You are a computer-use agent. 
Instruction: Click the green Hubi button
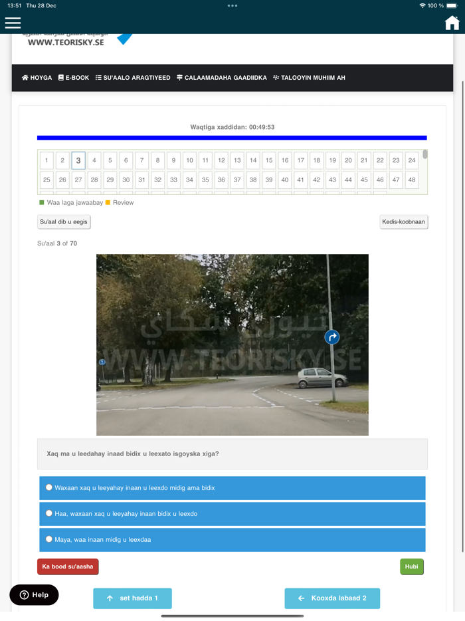[x=412, y=566]
